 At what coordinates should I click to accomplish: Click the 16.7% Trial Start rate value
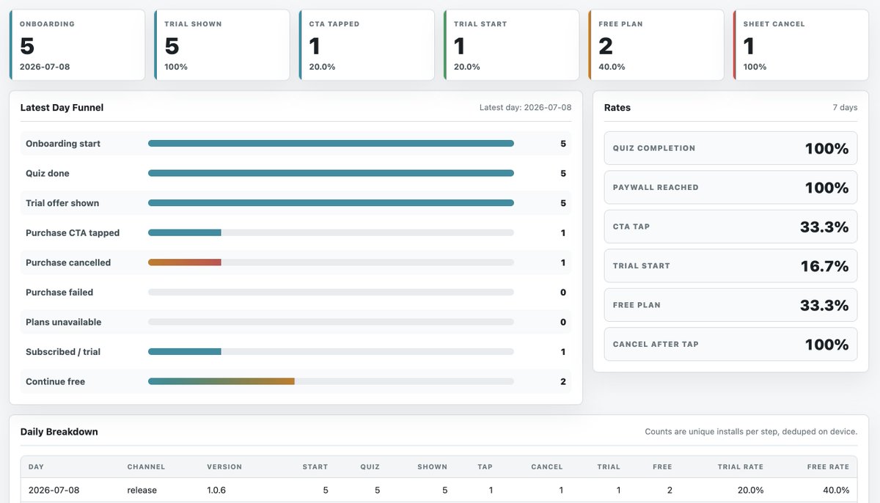[824, 265]
